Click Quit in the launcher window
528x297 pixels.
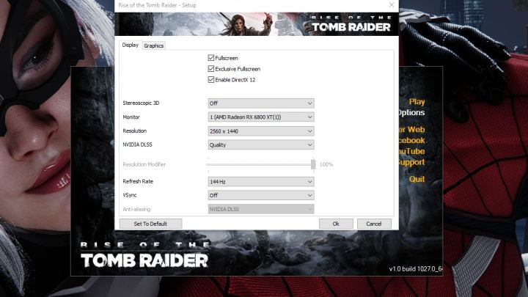click(x=417, y=179)
